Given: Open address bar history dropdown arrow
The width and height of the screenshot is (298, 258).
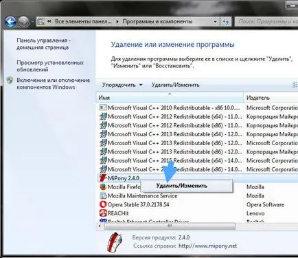Looking at the screenshot, I should (x=215, y=22).
